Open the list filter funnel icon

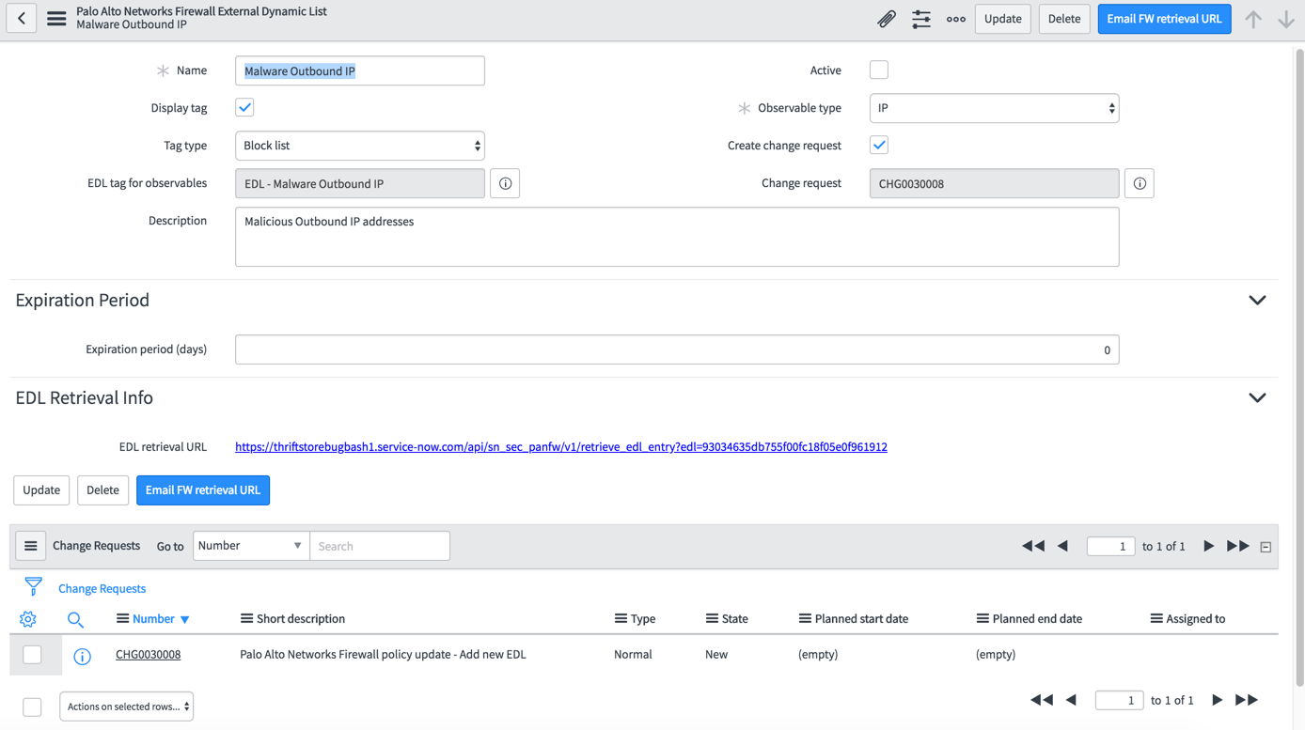(33, 588)
